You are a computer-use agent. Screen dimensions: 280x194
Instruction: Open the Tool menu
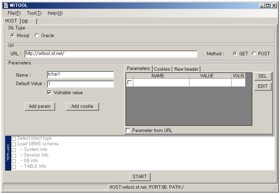coord(34,13)
